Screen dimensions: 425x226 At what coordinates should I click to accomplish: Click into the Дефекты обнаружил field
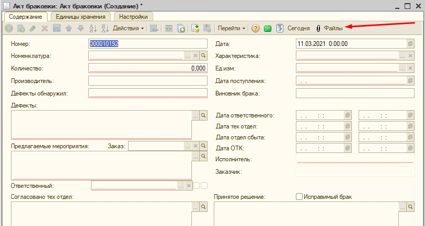[x=148, y=93]
